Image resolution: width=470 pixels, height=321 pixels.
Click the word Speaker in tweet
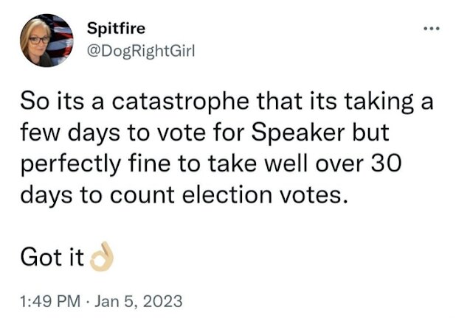pos(298,133)
